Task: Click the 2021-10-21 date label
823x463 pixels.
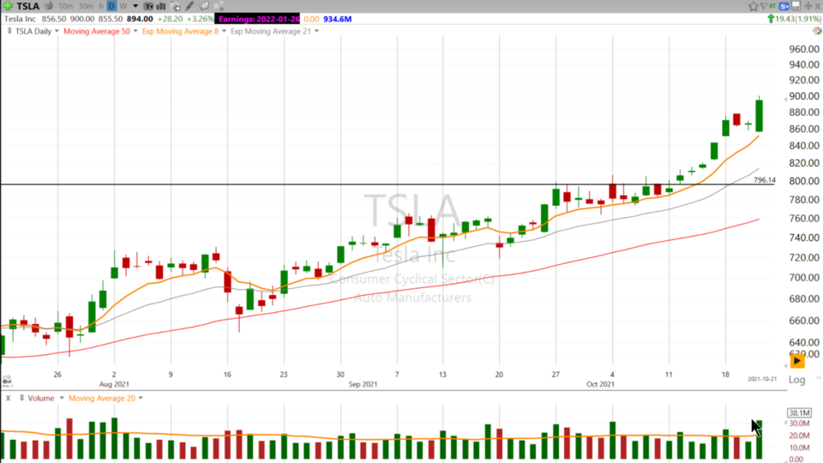Action: pyautogui.click(x=761, y=379)
